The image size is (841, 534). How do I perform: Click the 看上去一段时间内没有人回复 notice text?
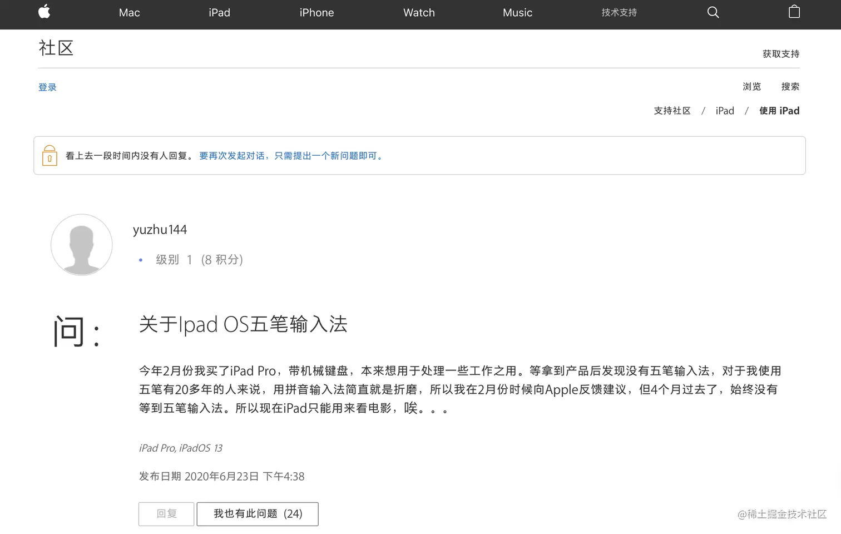point(130,156)
